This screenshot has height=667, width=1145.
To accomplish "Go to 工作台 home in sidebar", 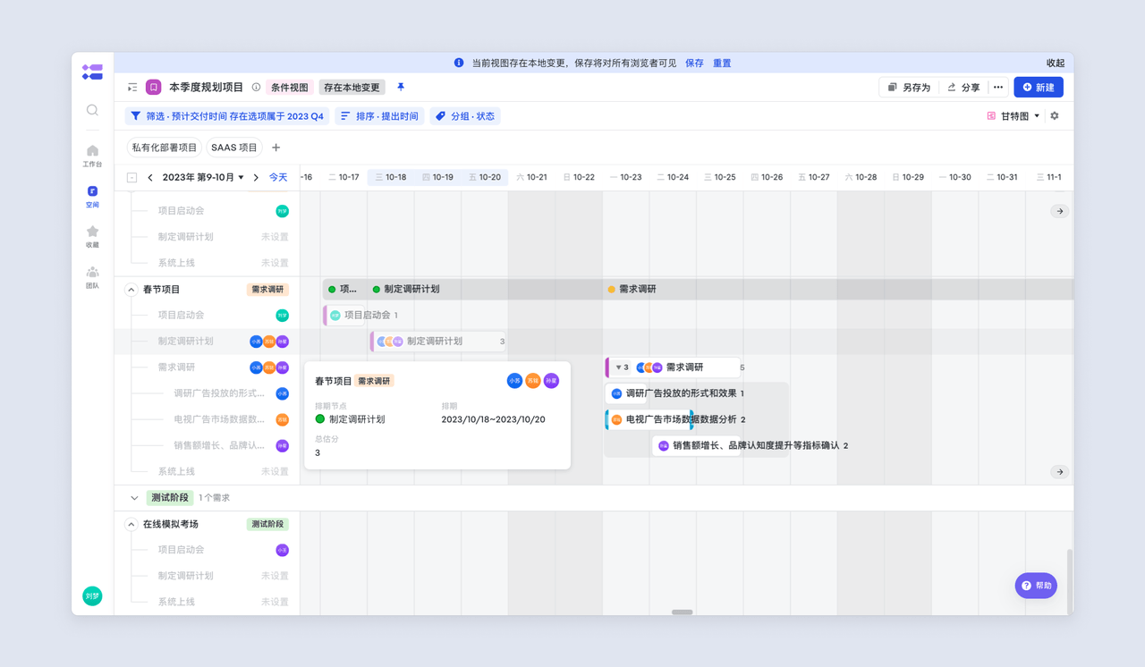I will pyautogui.click(x=92, y=156).
